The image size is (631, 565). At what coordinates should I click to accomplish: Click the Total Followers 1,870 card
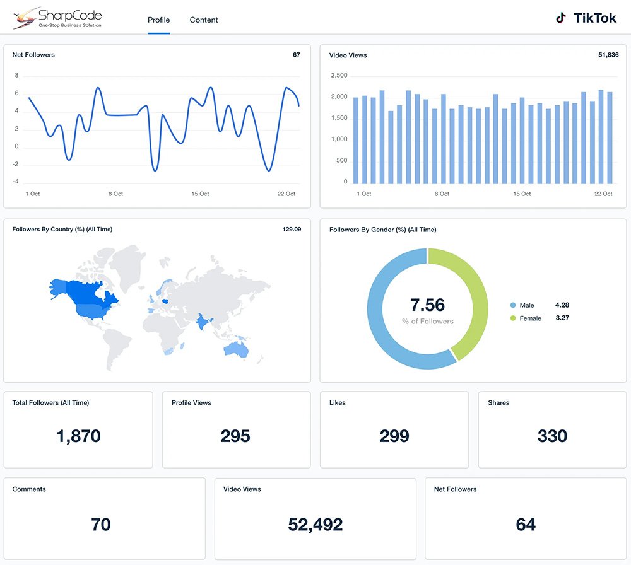click(x=78, y=429)
